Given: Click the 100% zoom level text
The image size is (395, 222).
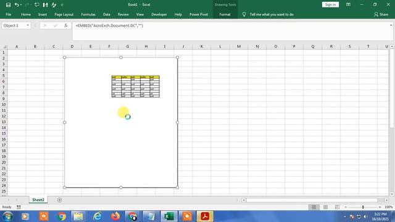Looking at the screenshot, I should pyautogui.click(x=388, y=207).
